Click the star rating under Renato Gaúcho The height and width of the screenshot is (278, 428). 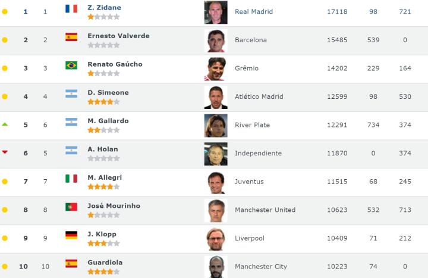point(103,73)
